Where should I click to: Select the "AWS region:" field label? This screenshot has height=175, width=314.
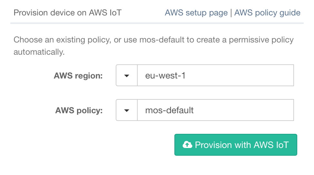(x=78, y=76)
